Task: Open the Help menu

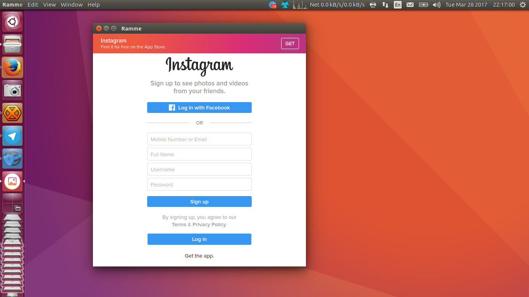Action: (x=94, y=5)
